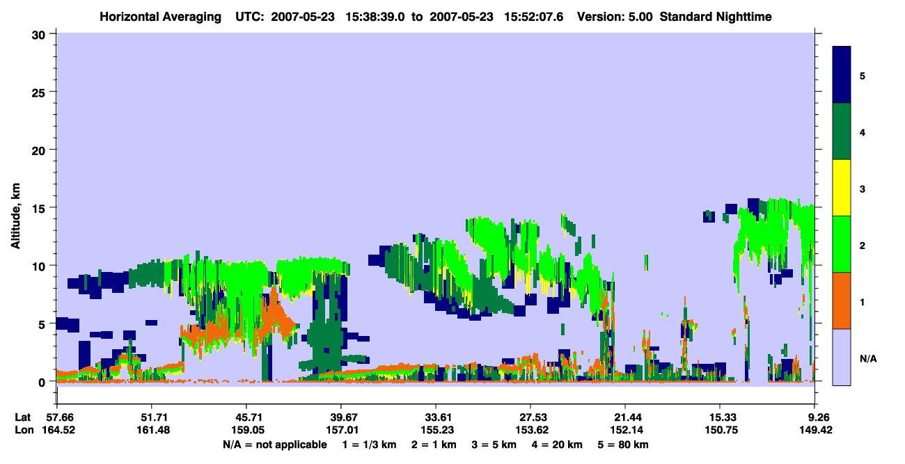The height and width of the screenshot is (464, 905).
Task: Click the longitude value 159.05
Action: click(246, 429)
